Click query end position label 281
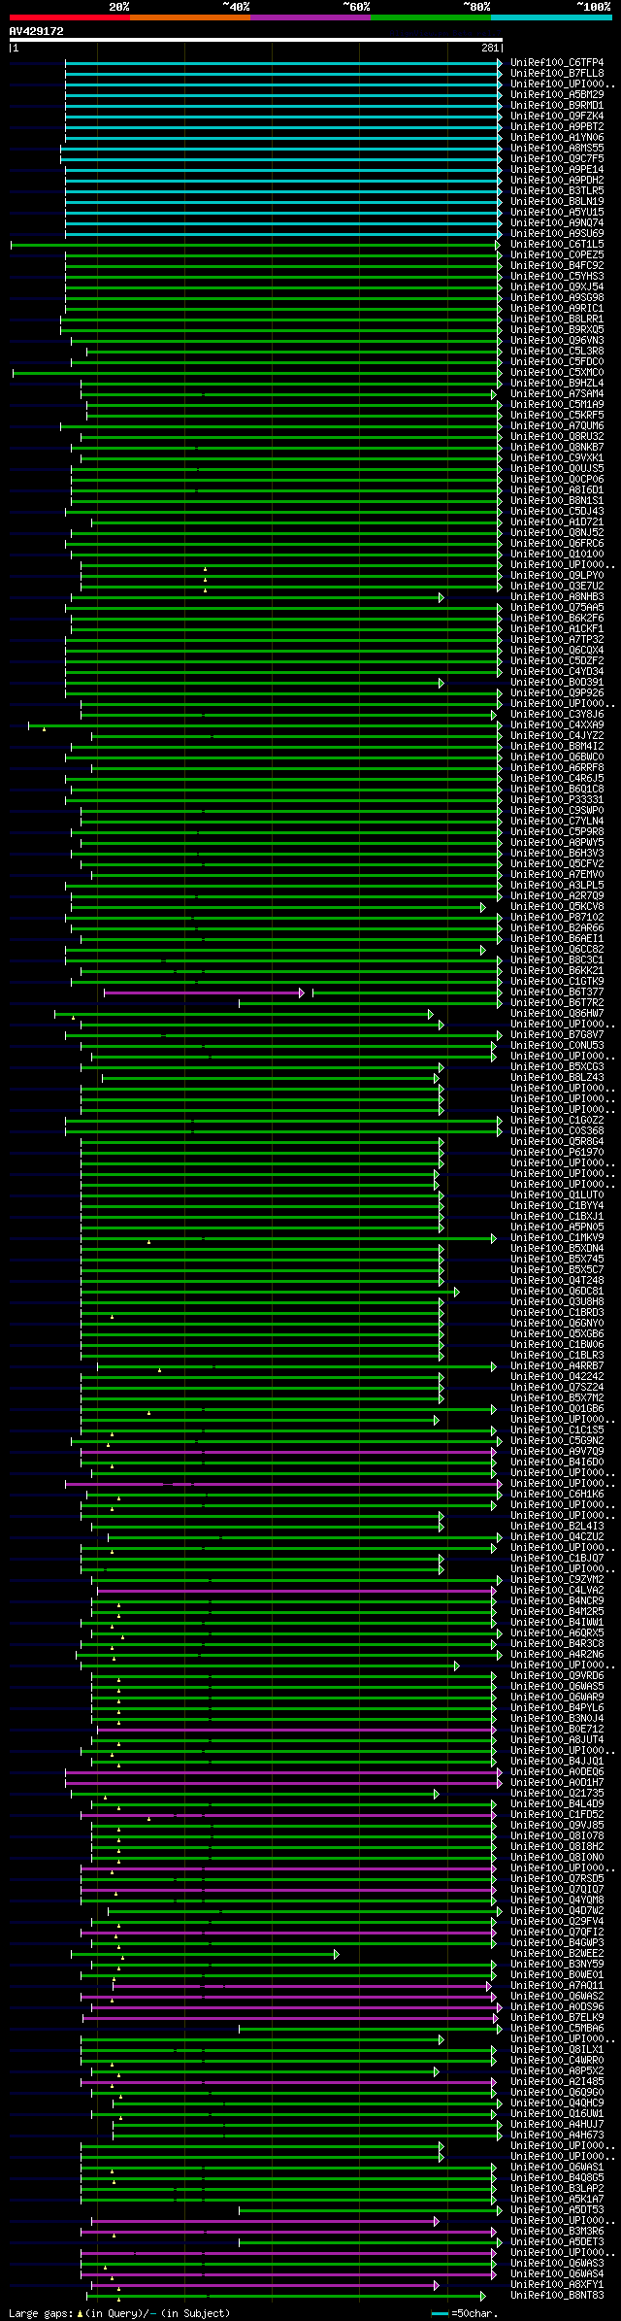The width and height of the screenshot is (621, 2321). pos(490,48)
